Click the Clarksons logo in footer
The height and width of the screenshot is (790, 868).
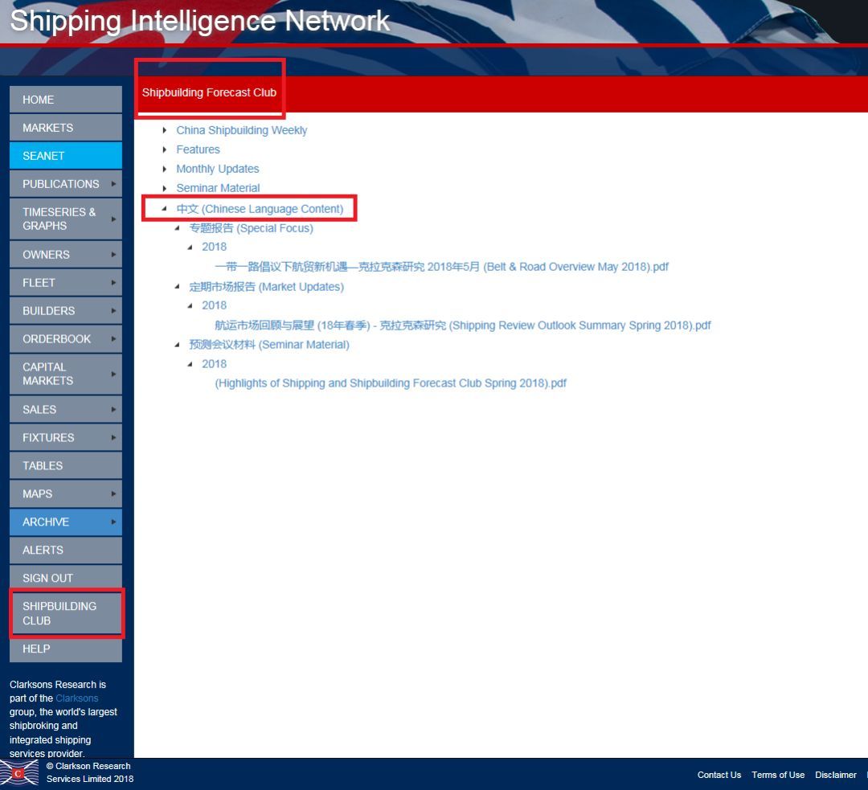20,773
